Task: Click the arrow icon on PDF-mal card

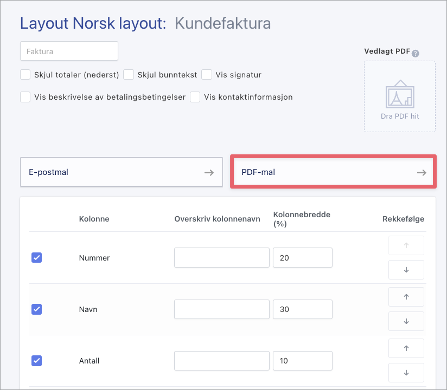Action: pos(422,172)
